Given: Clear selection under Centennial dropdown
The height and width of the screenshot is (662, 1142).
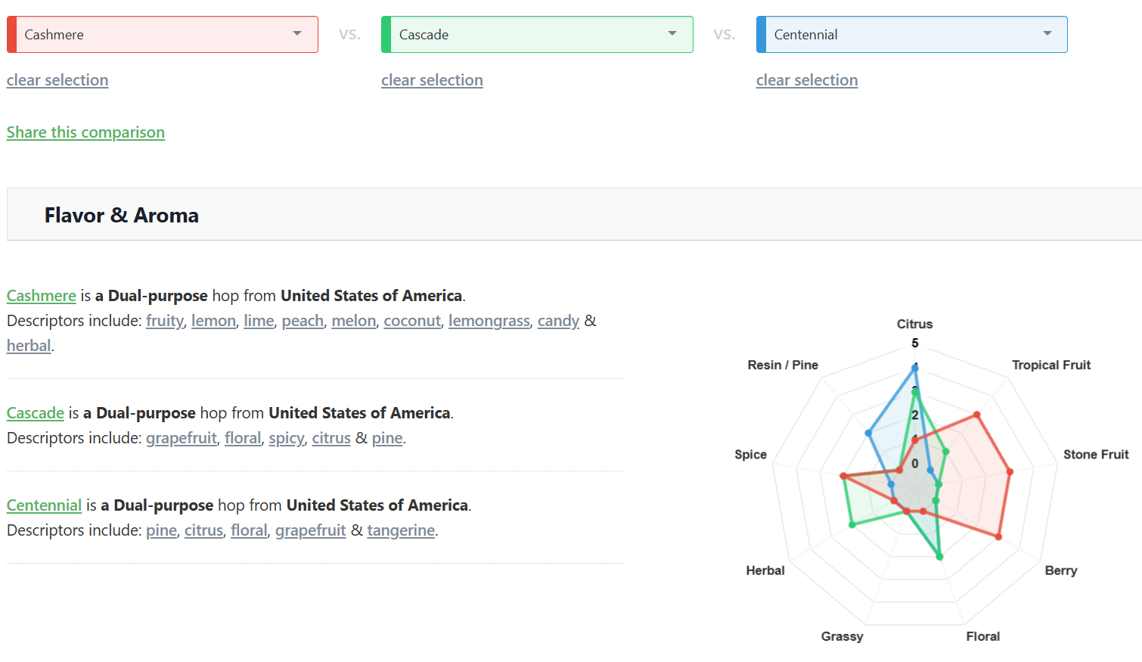Looking at the screenshot, I should tap(806, 80).
